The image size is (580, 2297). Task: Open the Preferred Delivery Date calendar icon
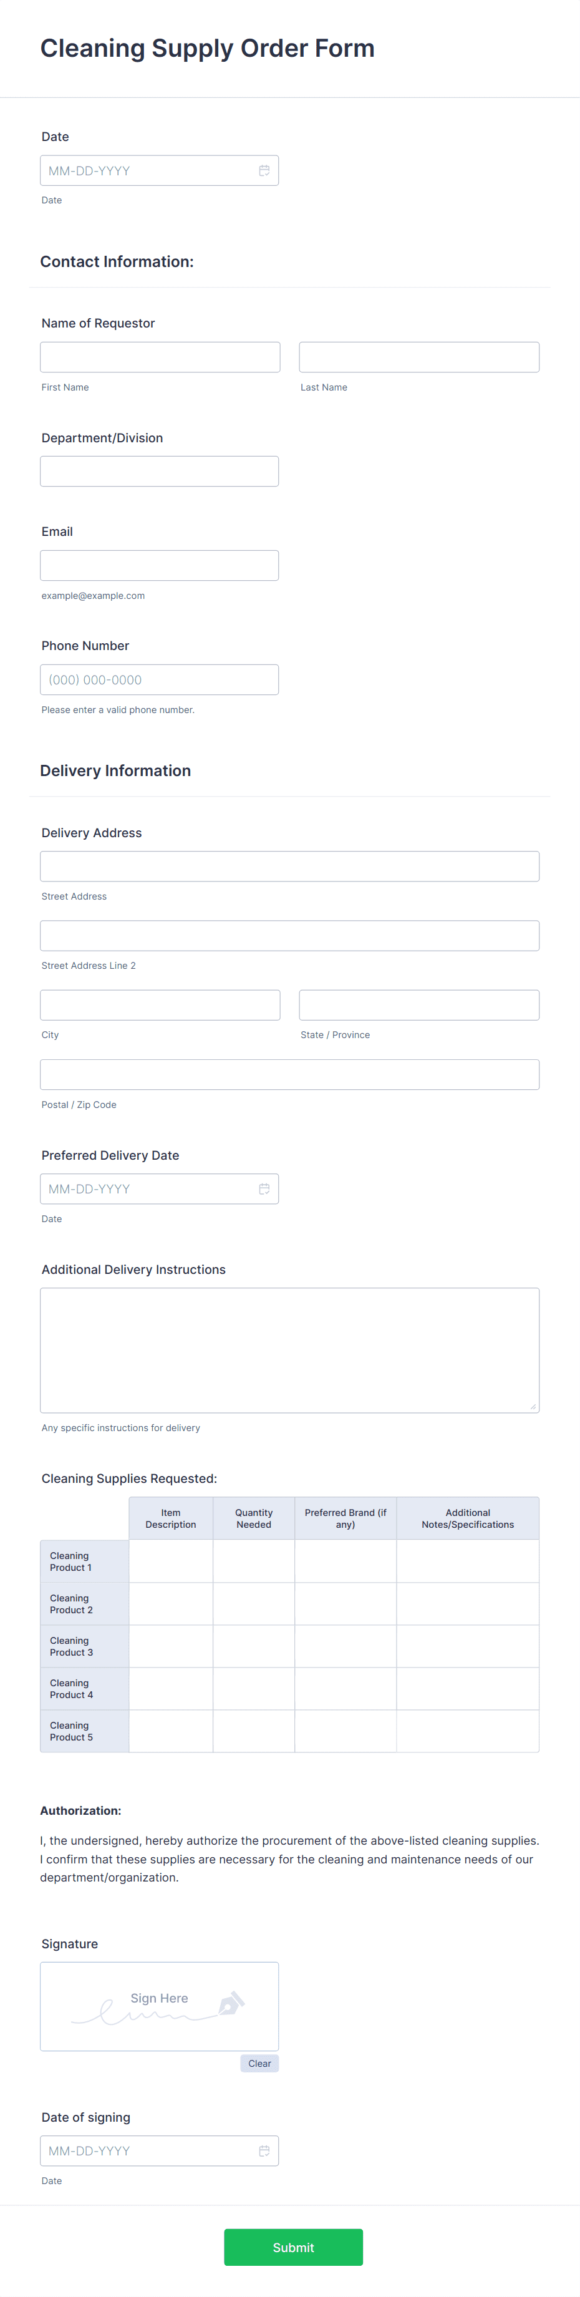(264, 1188)
